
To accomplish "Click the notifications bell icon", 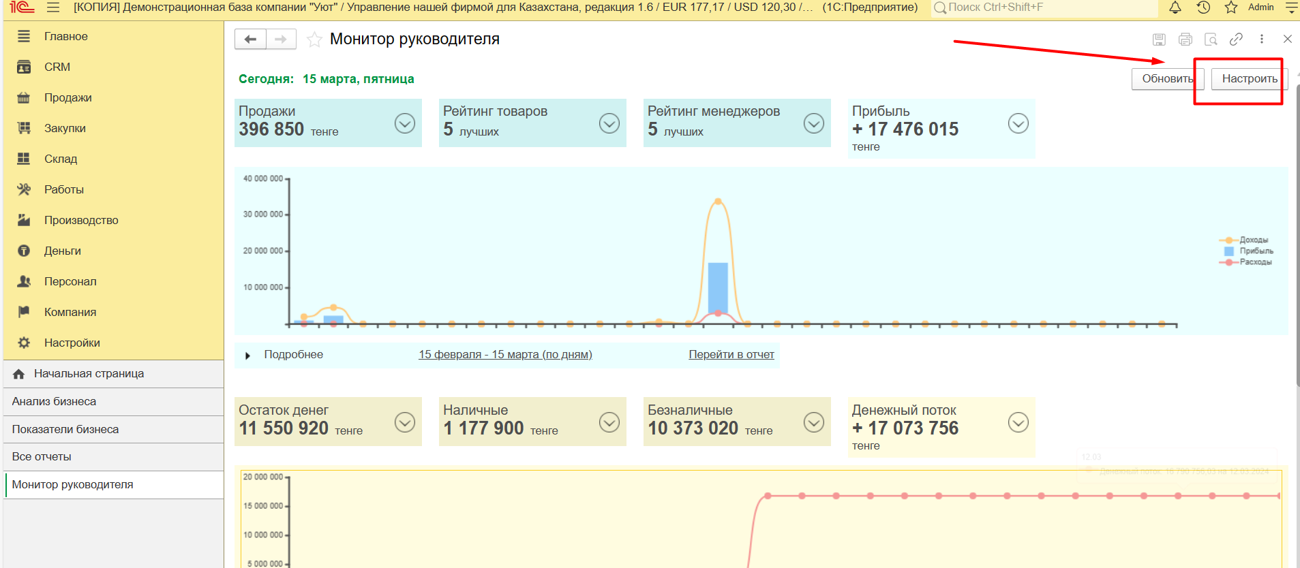I will click(1175, 7).
